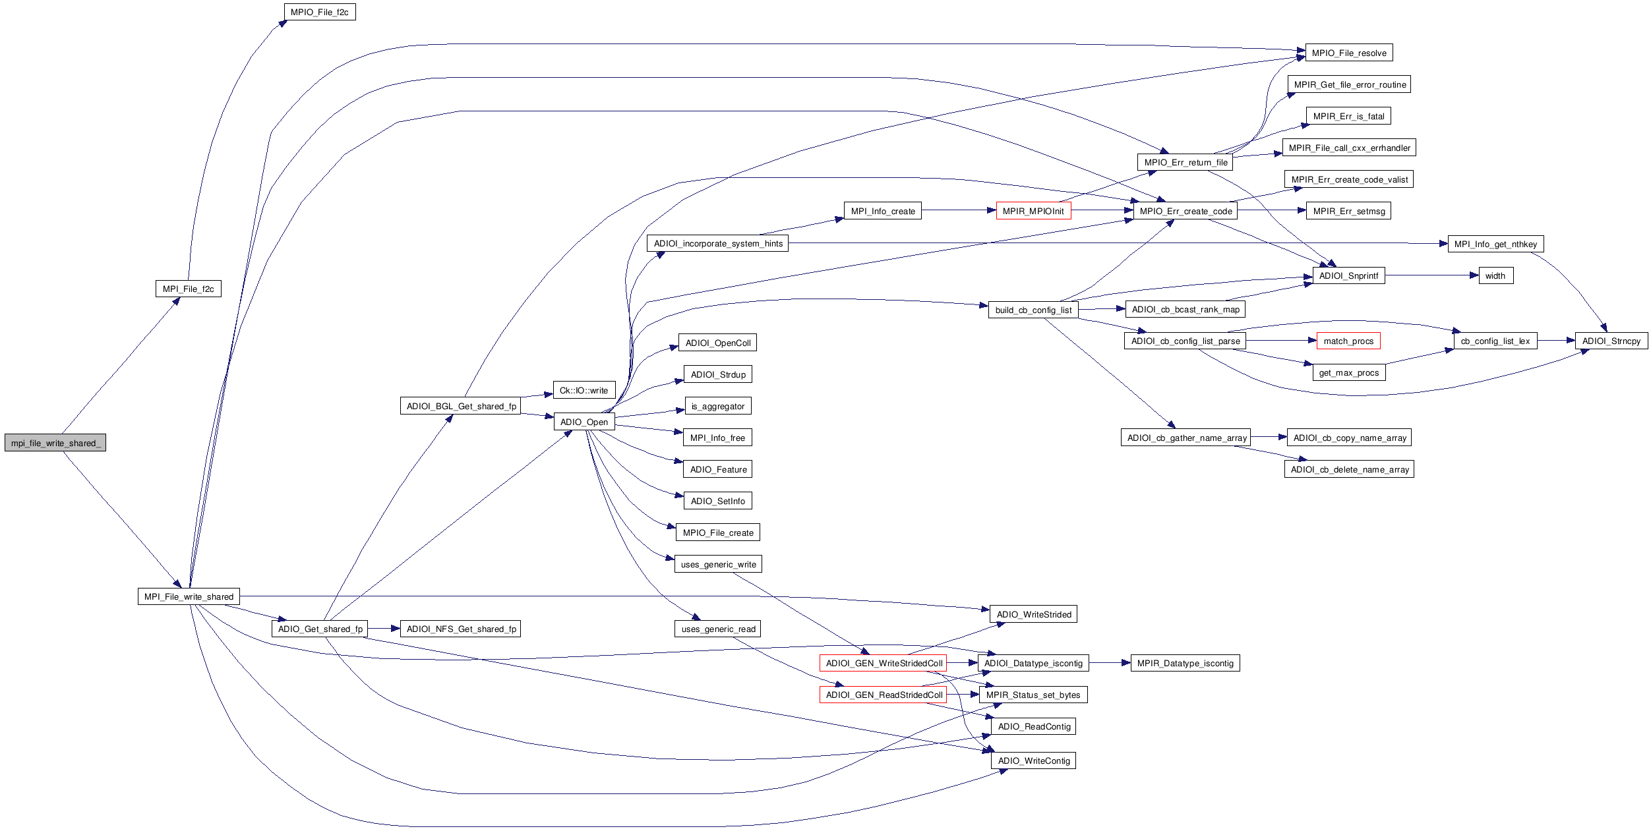Open the MPIR_Datatype_iscontig node
This screenshot has height=831, width=1651.
click(1185, 663)
